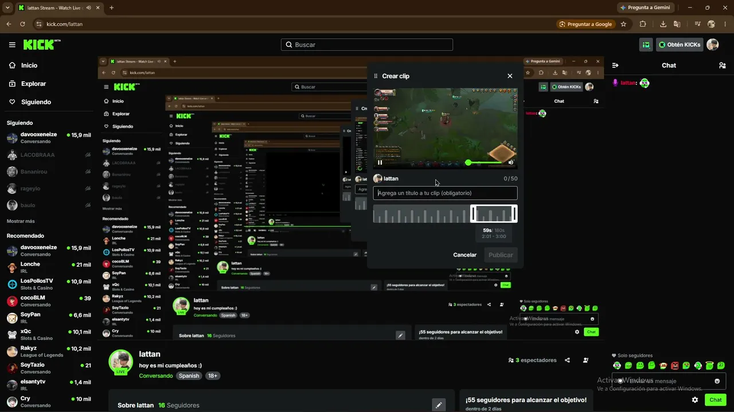The image size is (734, 412).
Task: Open the Kick profile avatar menu
Action: [x=713, y=45]
